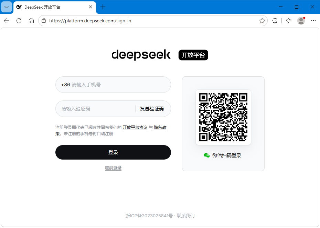
Task: Close the browser window
Action: [312, 7]
